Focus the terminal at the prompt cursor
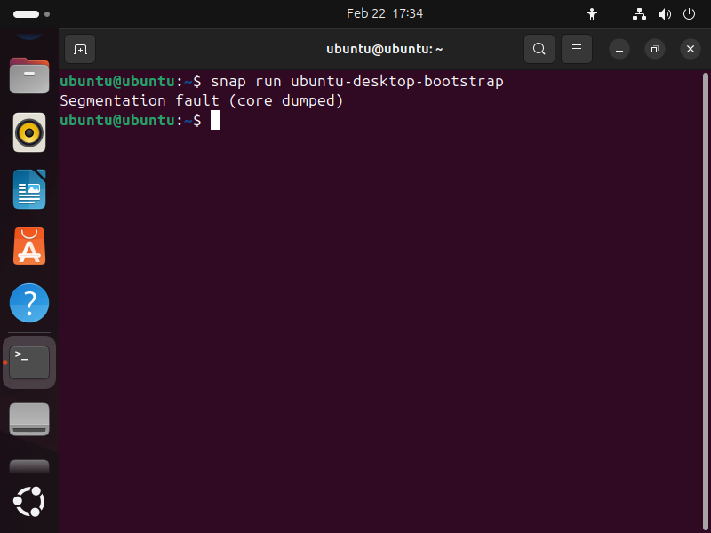 click(x=215, y=120)
